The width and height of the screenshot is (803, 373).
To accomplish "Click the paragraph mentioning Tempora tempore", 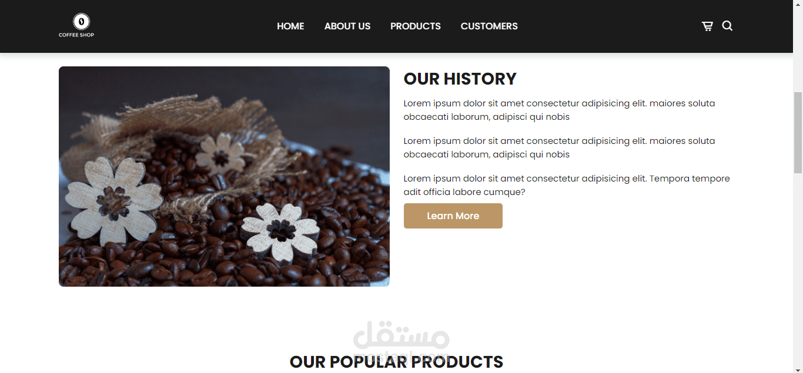I will tap(567, 185).
